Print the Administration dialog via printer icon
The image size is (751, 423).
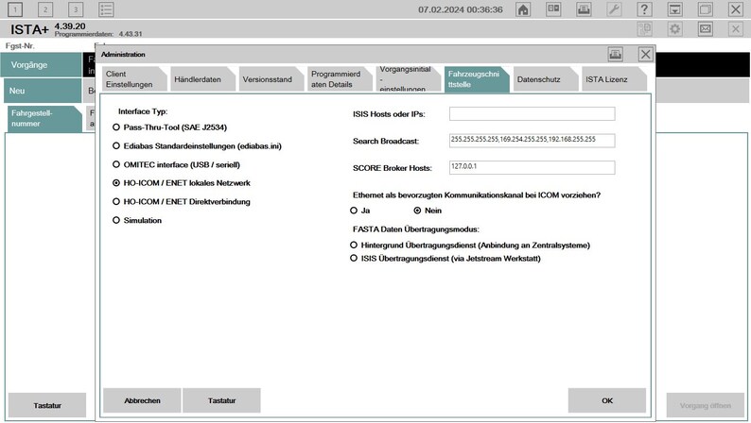616,55
